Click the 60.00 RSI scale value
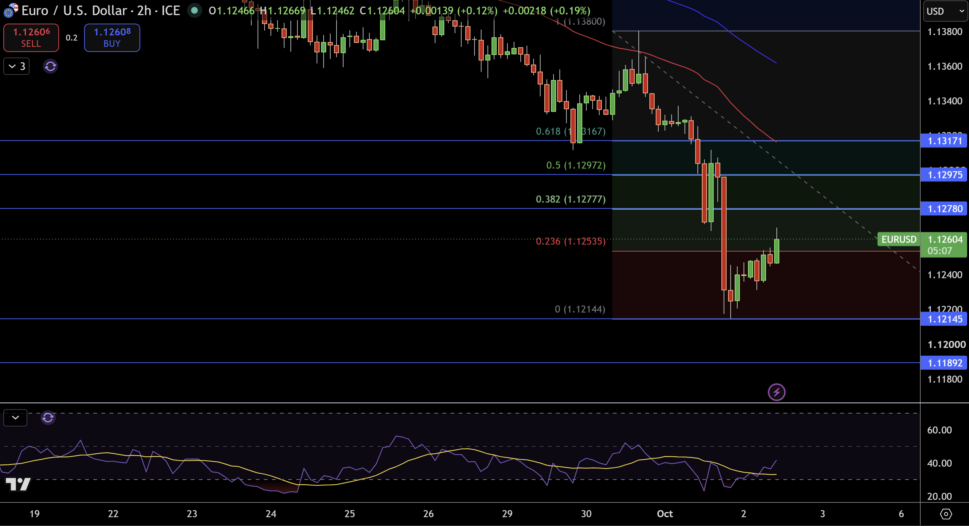 tap(939, 430)
